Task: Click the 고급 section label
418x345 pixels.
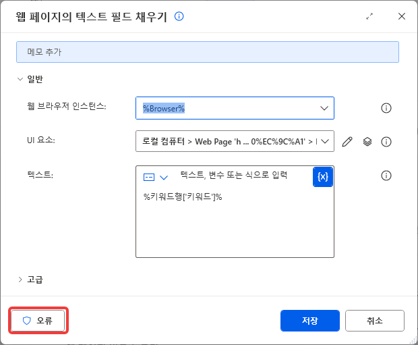Action: [35, 280]
